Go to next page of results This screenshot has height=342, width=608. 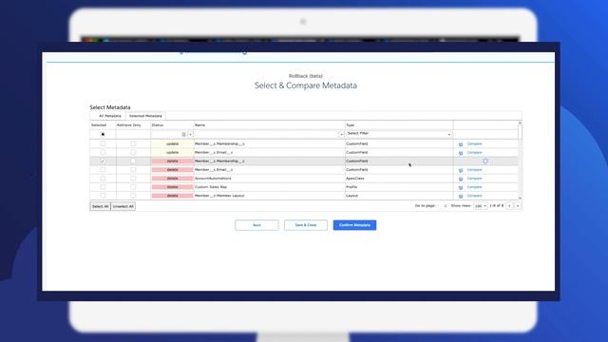[x=518, y=206]
